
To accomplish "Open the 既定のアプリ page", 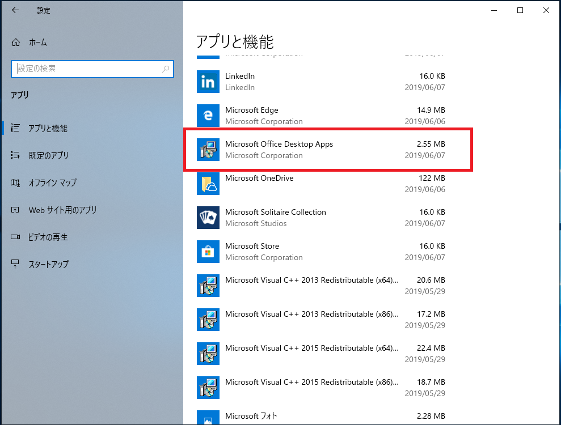I will pos(92,155).
